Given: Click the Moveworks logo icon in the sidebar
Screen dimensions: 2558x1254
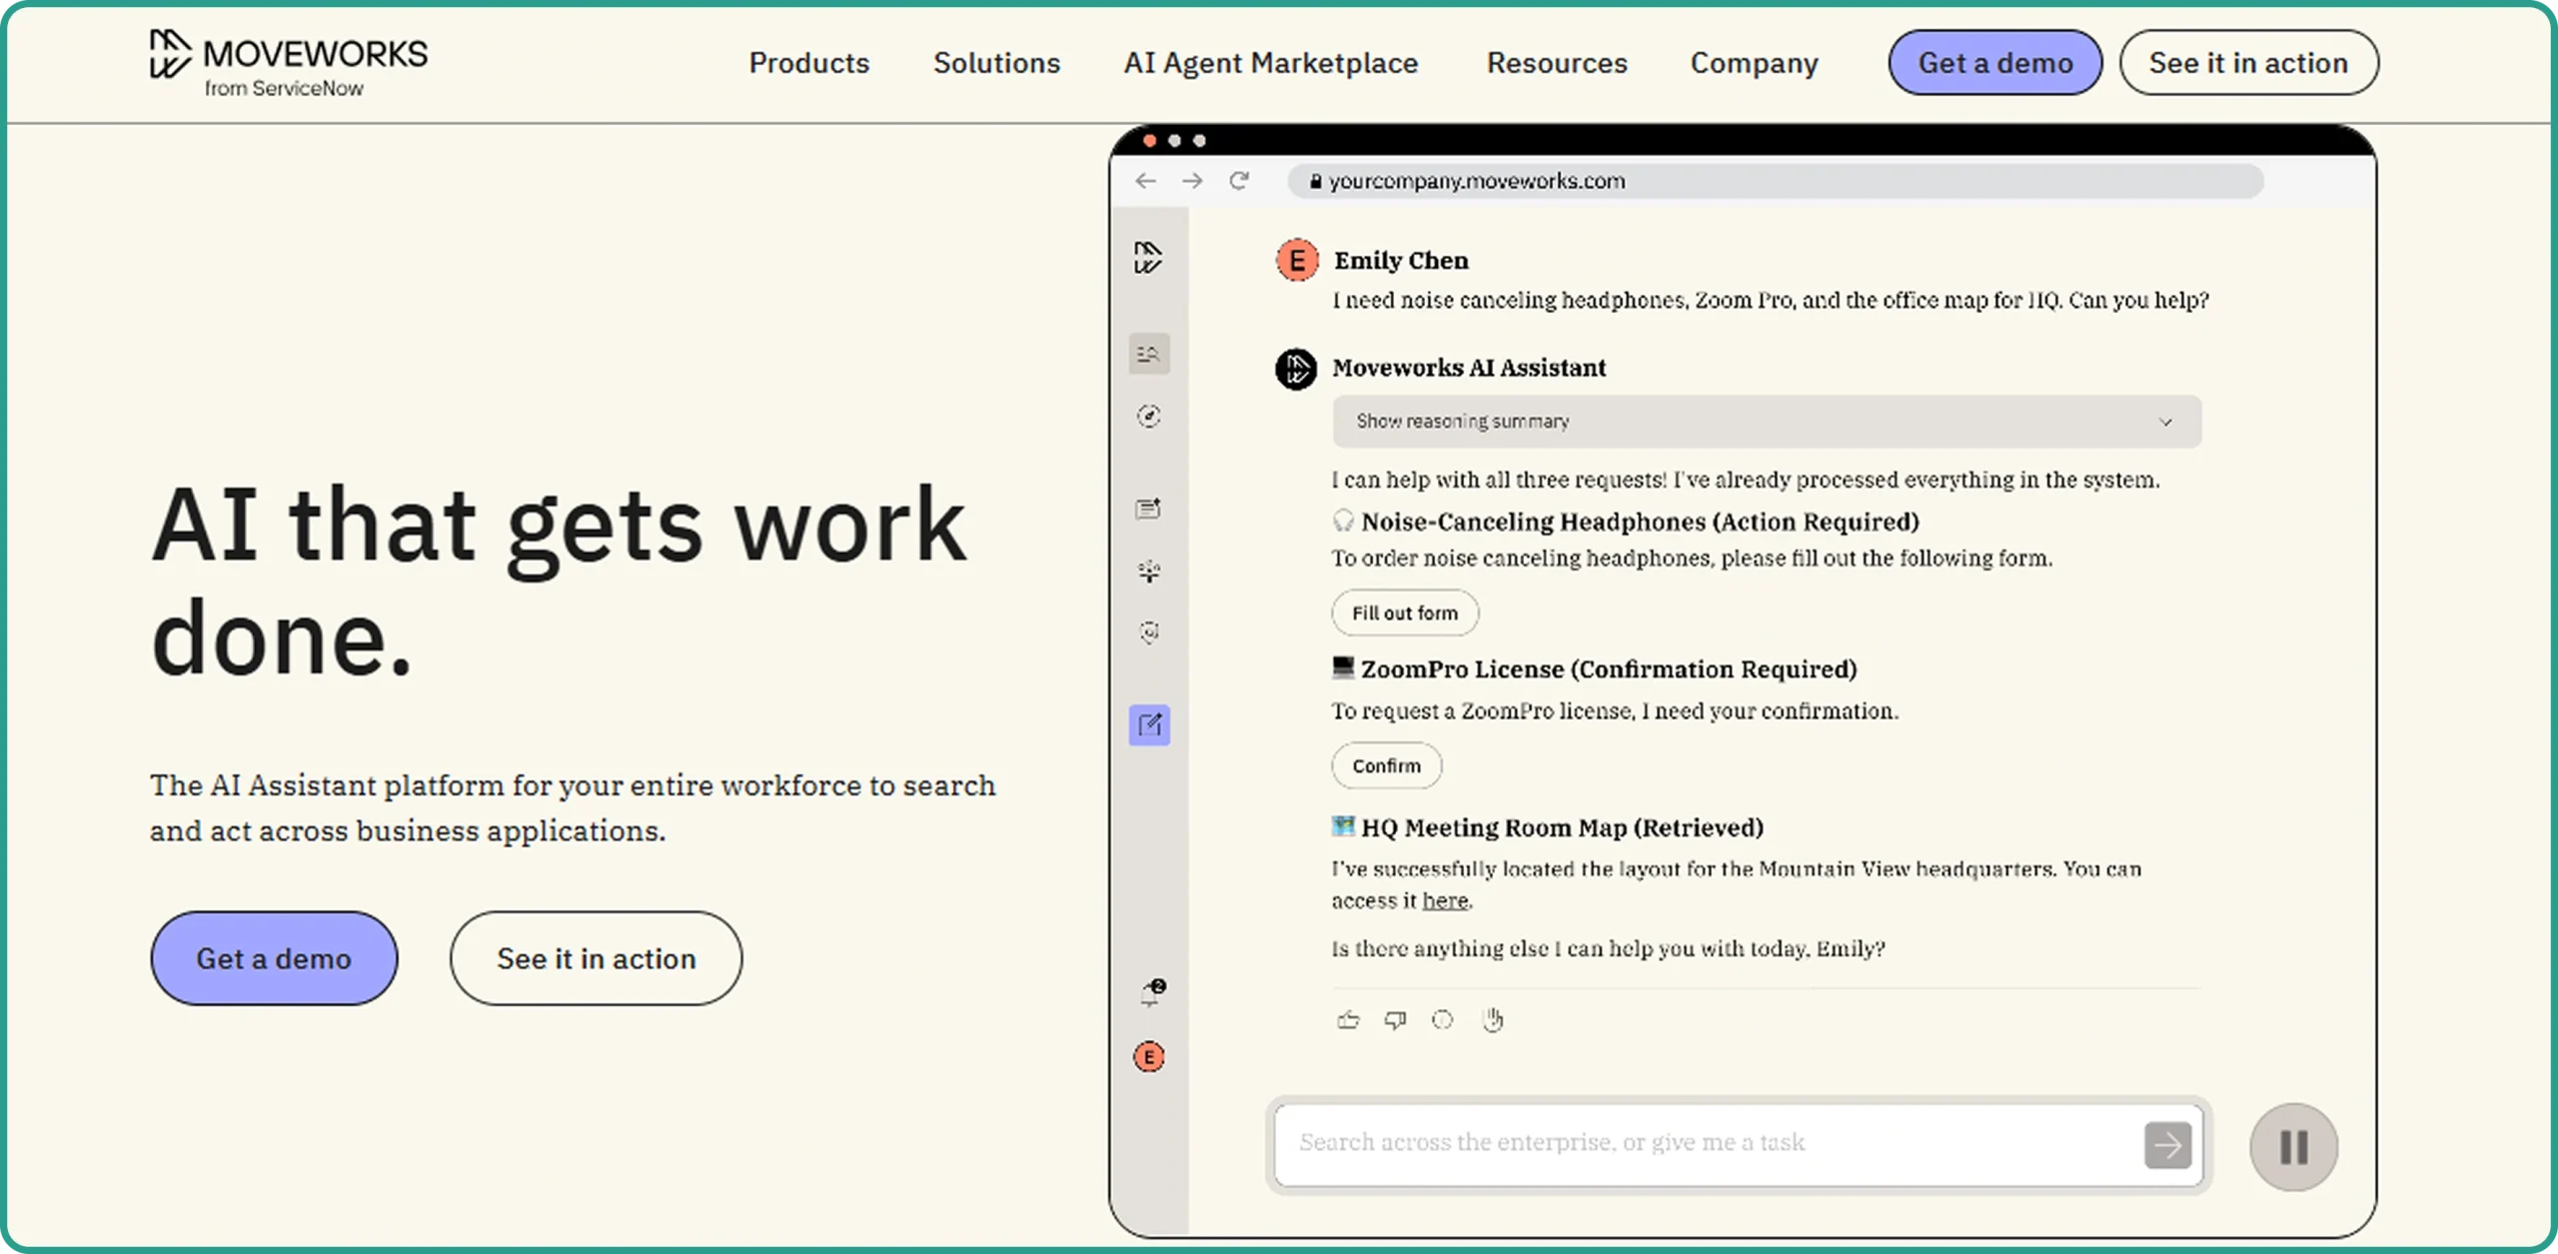Looking at the screenshot, I should tap(1148, 257).
